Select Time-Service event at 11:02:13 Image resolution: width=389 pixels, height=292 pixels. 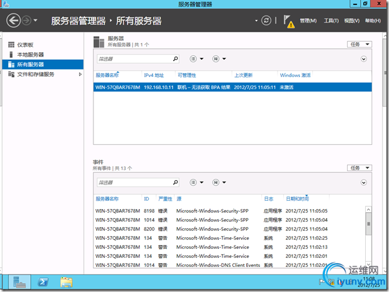(229, 247)
